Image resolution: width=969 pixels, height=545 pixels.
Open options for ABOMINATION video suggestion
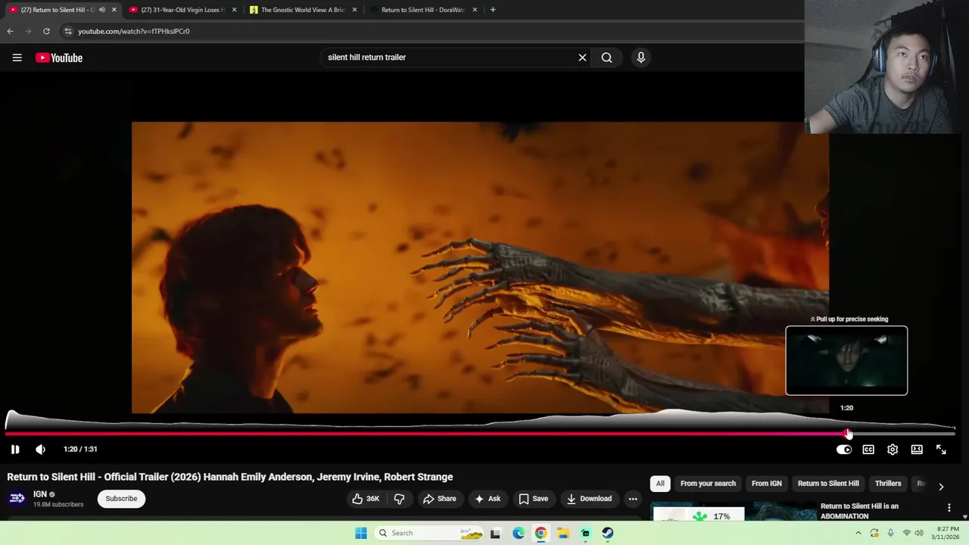point(949,508)
